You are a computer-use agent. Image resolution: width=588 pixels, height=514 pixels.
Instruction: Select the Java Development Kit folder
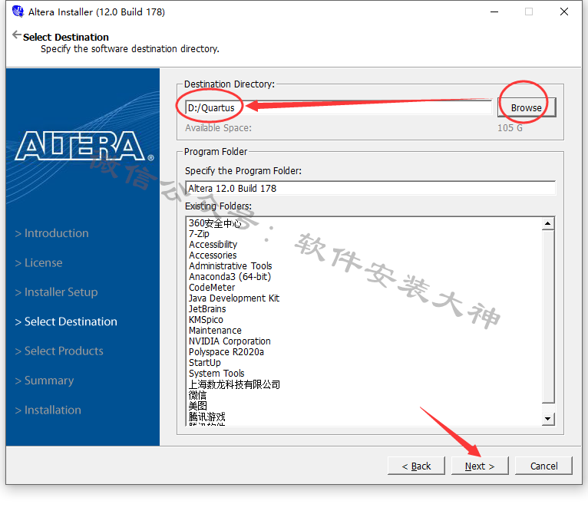(x=234, y=298)
